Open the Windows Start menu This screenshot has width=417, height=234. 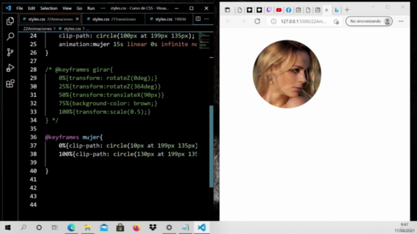point(8,227)
